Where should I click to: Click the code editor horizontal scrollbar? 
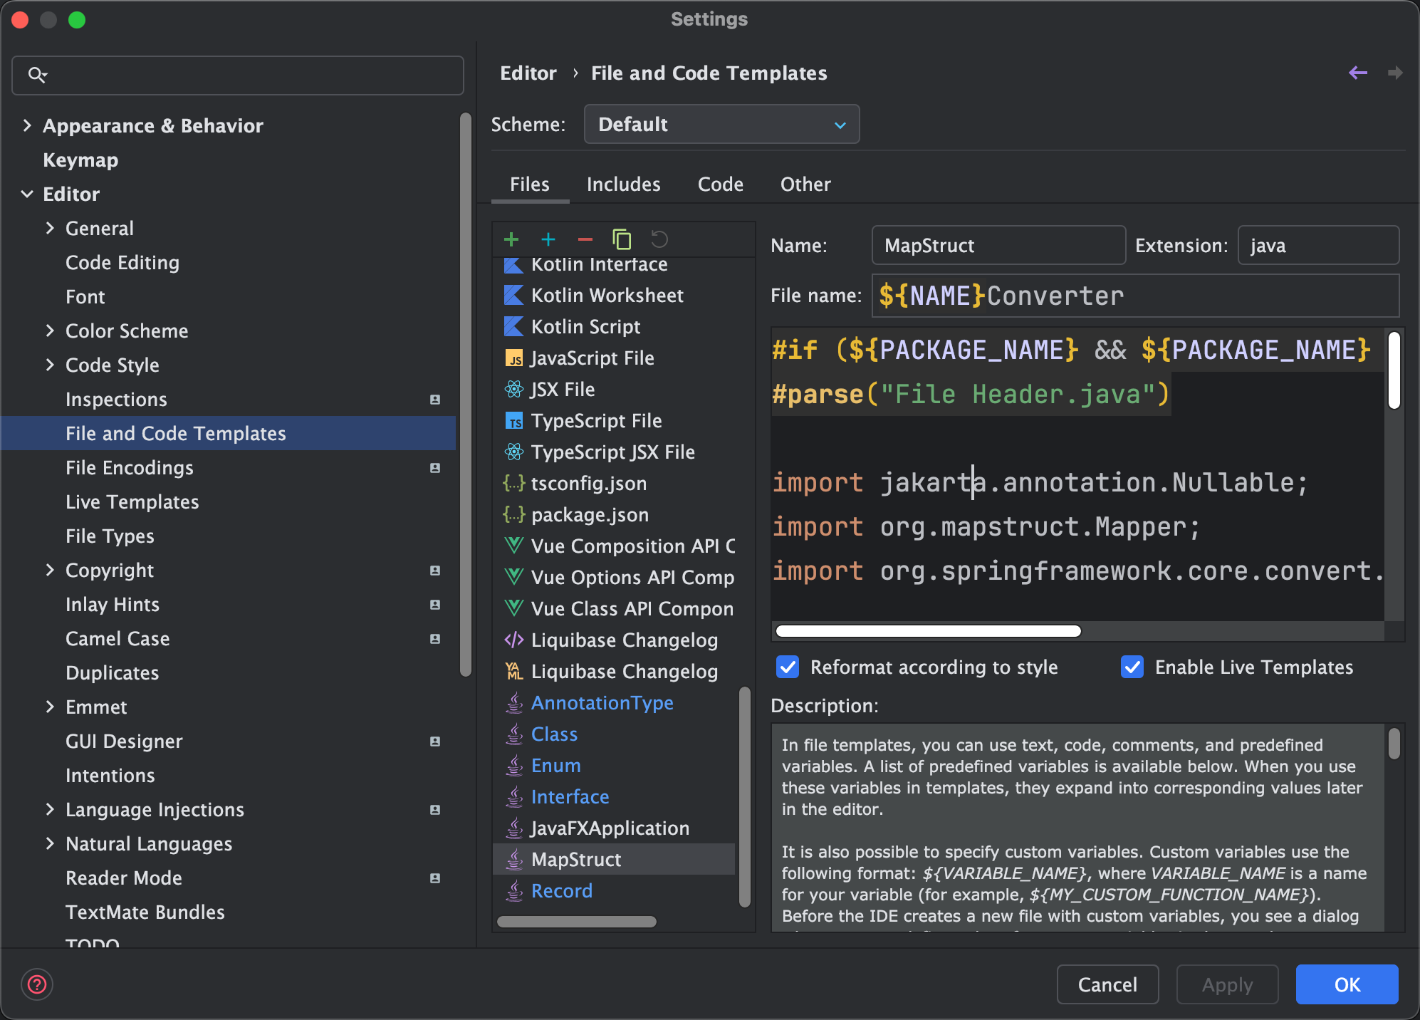928,631
